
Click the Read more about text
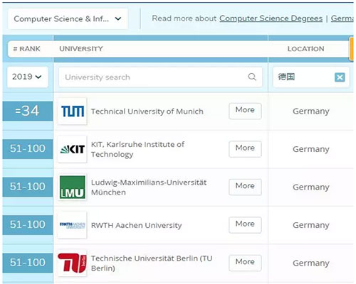coord(184,18)
